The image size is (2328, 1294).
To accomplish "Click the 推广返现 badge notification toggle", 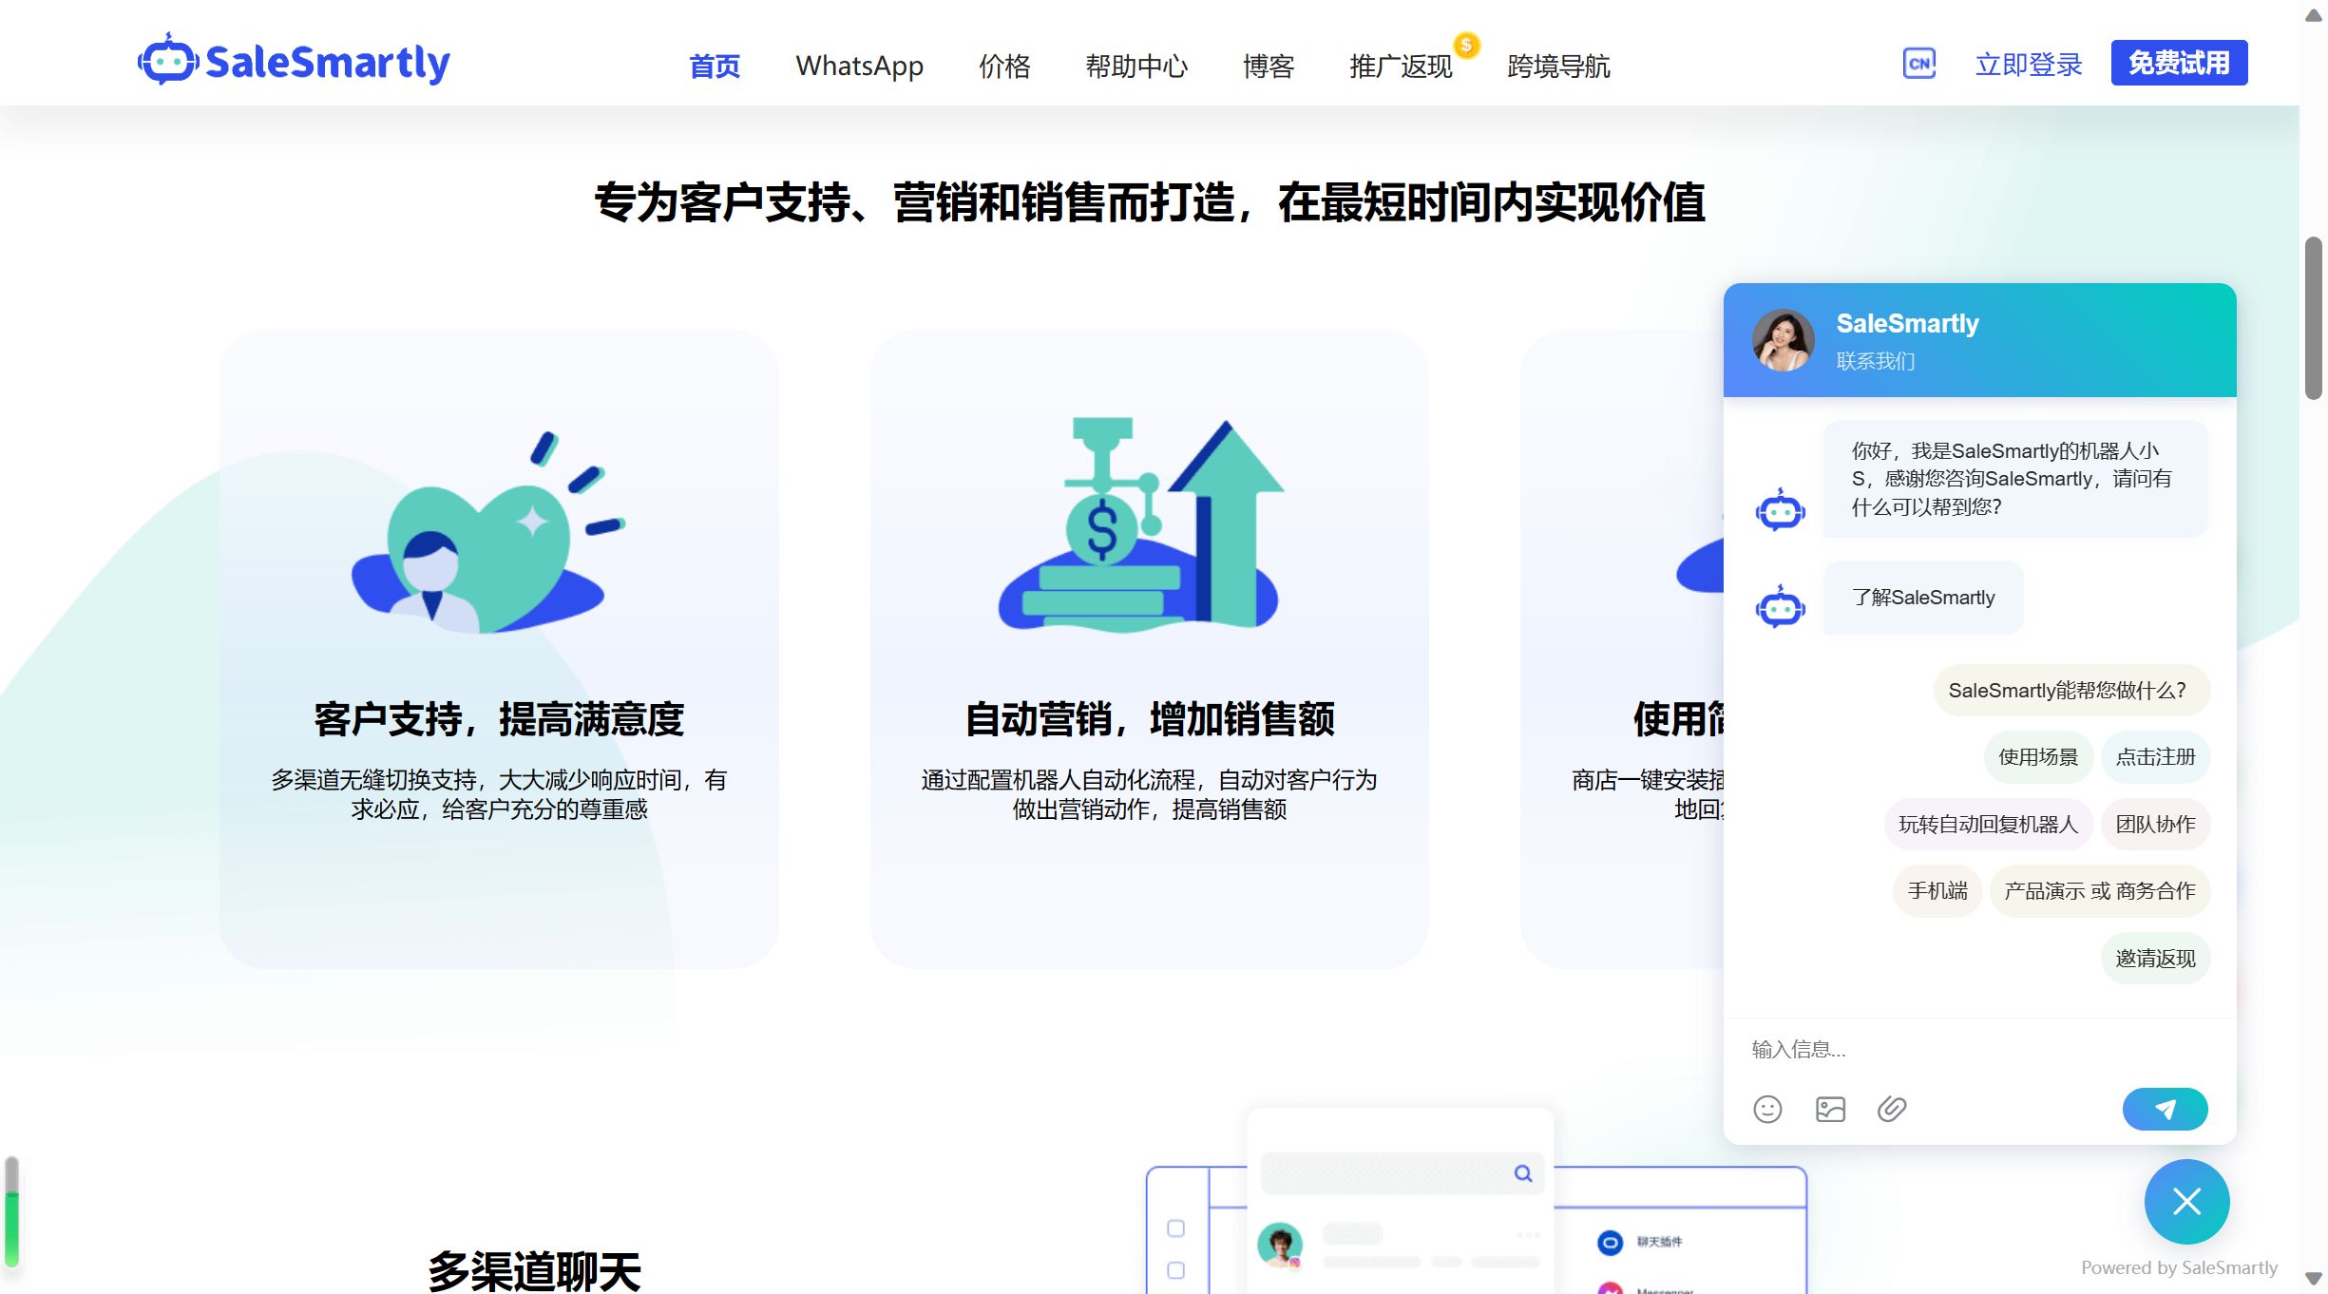I will point(1467,42).
